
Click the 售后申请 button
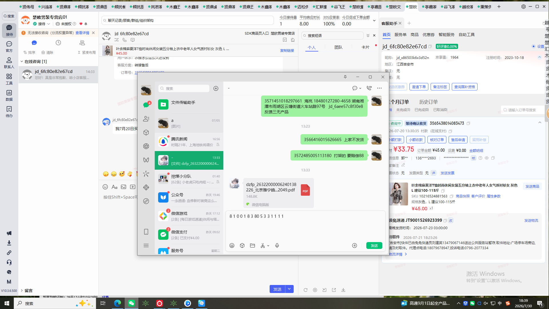point(458,140)
